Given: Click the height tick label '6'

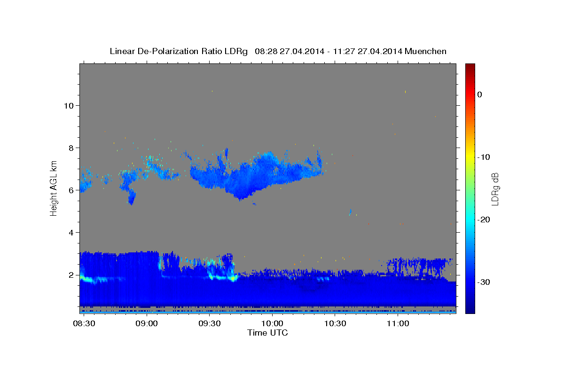Looking at the screenshot, I should pyautogui.click(x=71, y=190).
